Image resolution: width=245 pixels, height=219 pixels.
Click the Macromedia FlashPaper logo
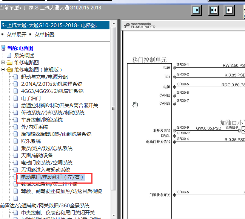140,26
